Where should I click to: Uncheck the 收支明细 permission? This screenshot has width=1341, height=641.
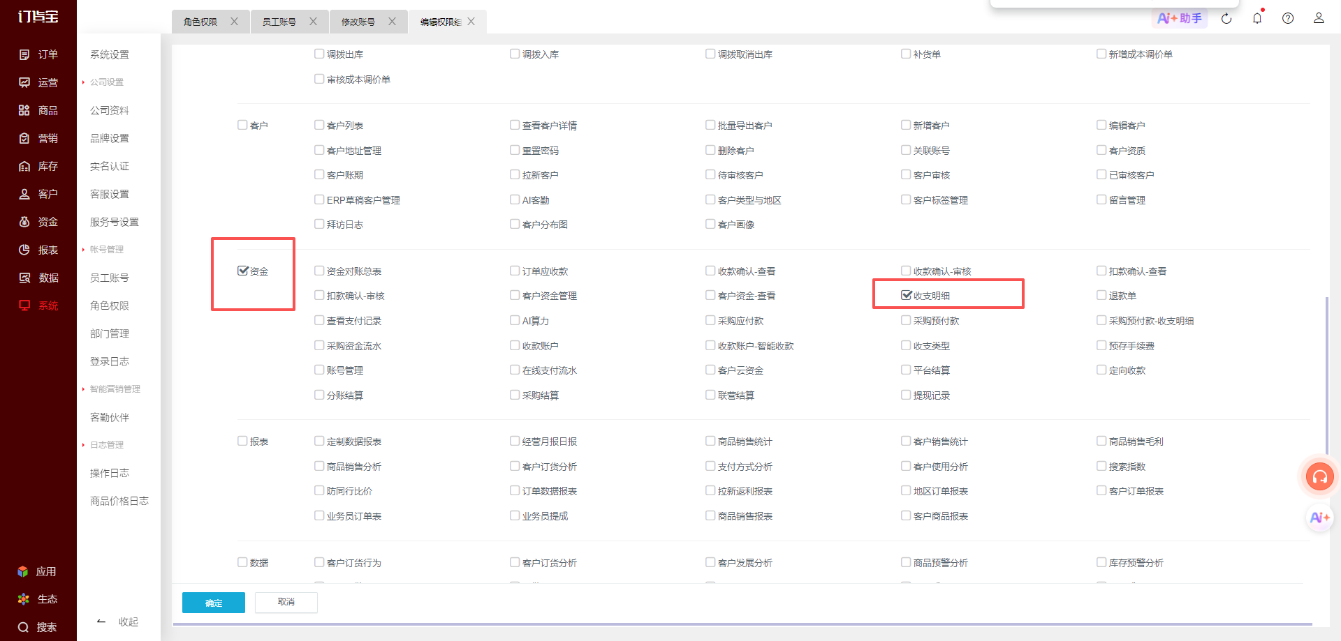tap(906, 295)
